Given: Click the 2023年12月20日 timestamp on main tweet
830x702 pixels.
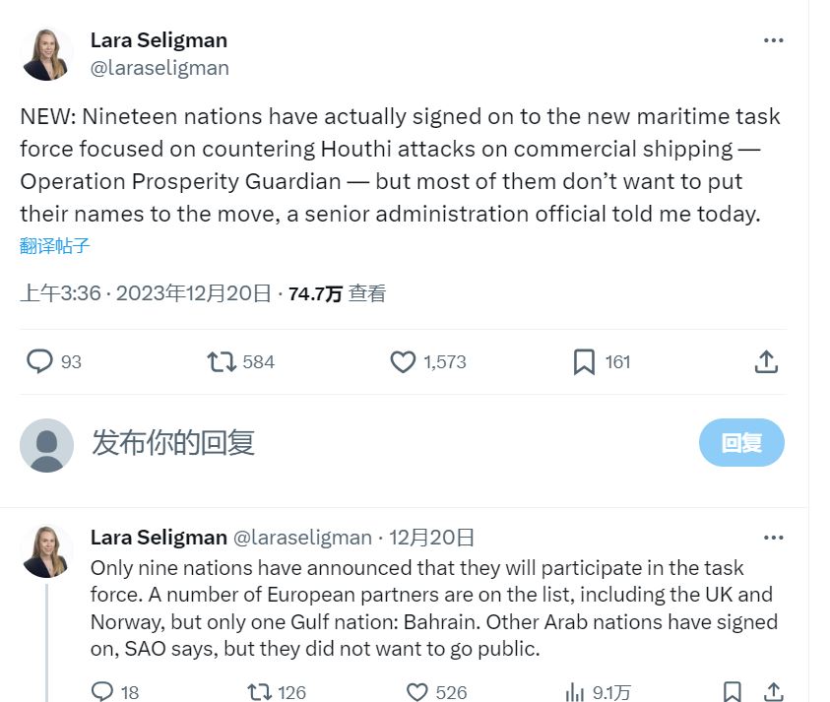Looking at the screenshot, I should point(193,293).
